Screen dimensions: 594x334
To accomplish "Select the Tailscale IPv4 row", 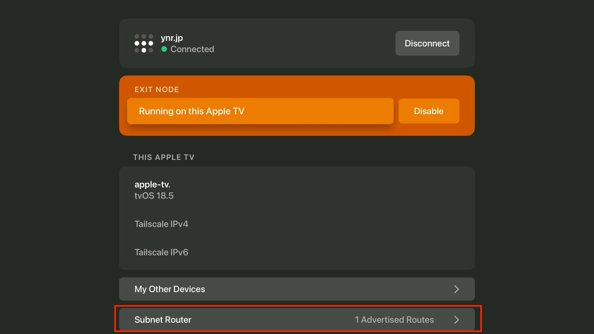I will [161, 224].
